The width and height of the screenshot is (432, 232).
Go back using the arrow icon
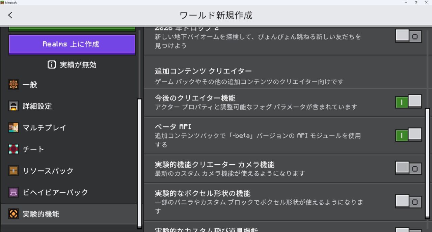(x=10, y=15)
